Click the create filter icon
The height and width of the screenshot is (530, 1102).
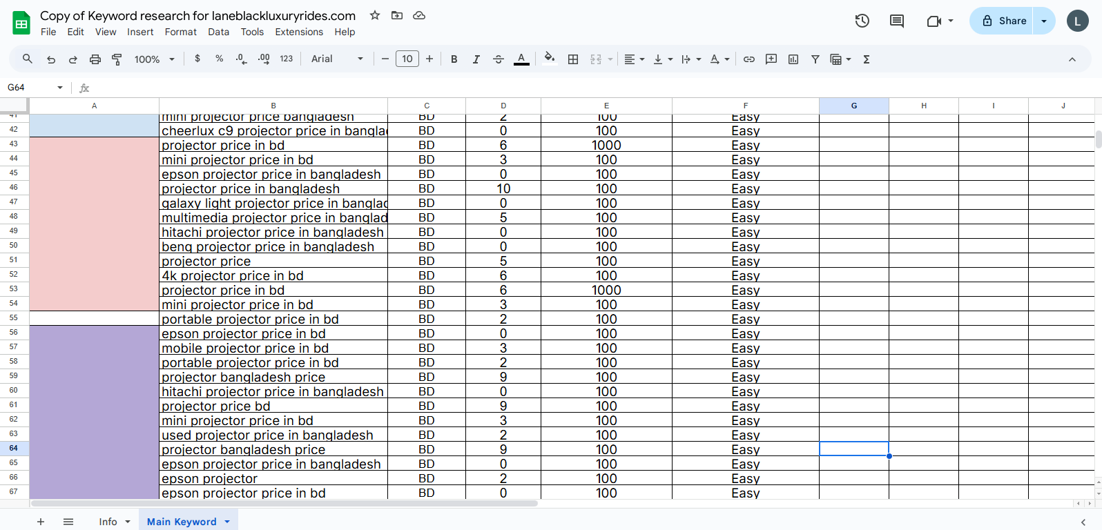[x=815, y=59]
